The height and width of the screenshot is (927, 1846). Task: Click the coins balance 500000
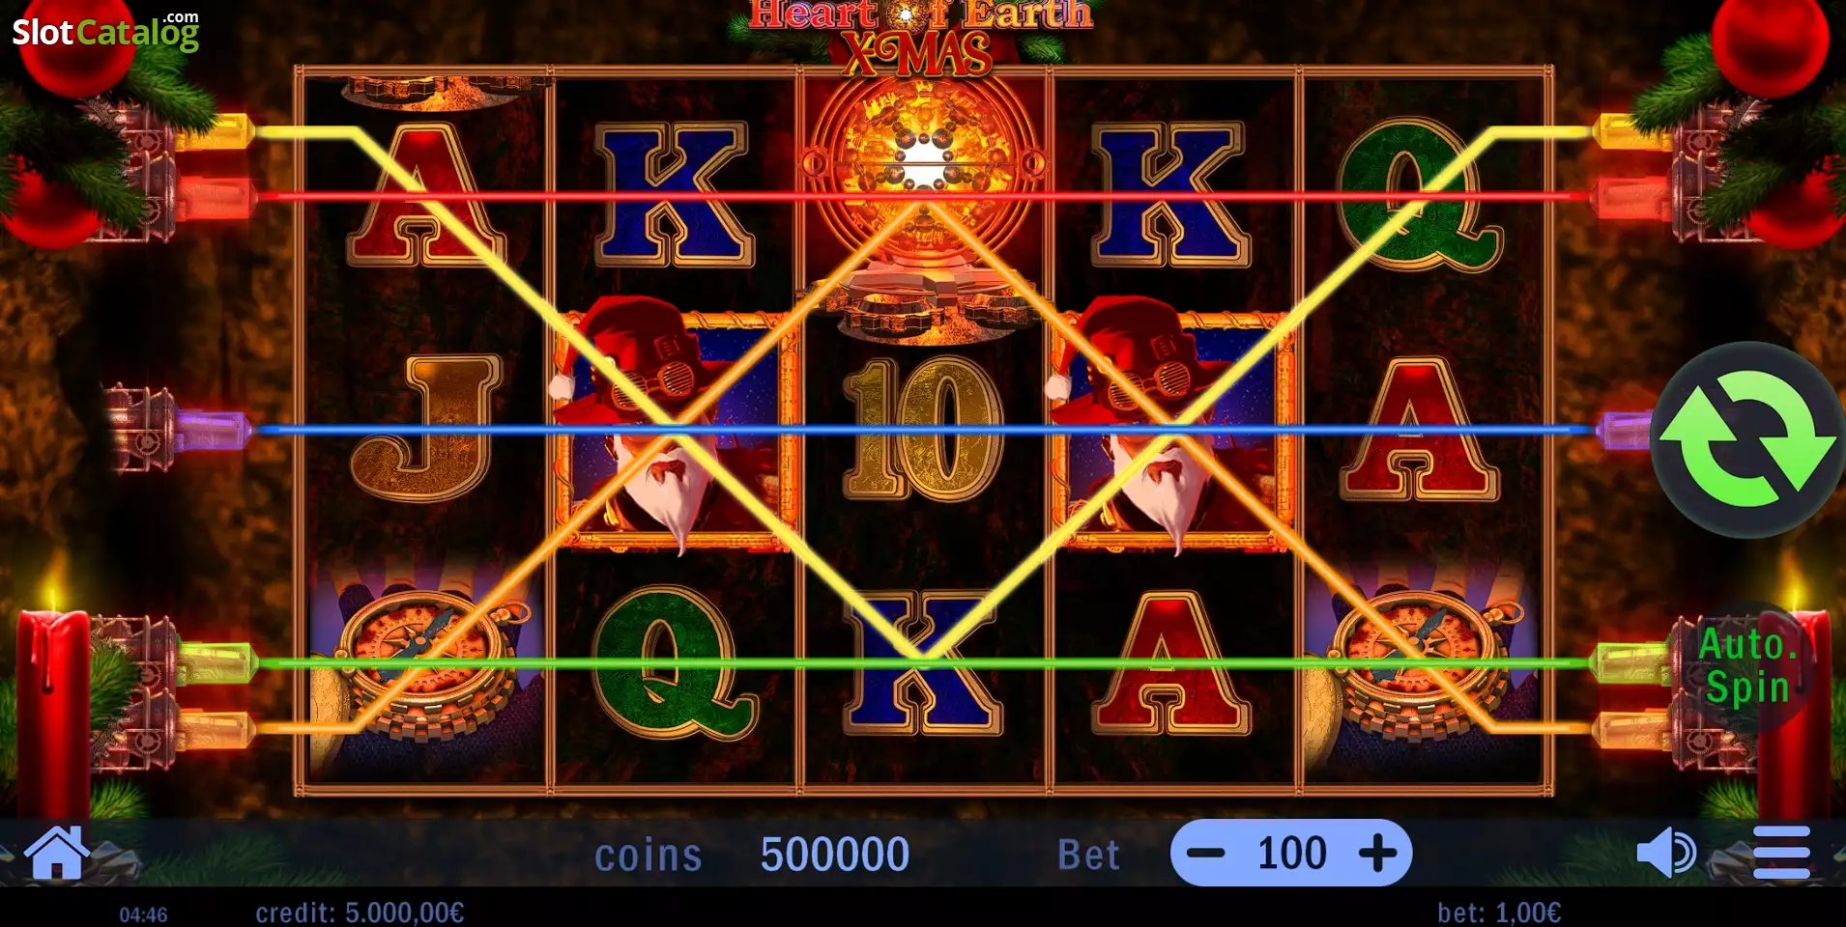pyautogui.click(x=835, y=855)
